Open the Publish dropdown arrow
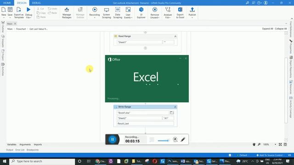The width and height of the screenshot is (294, 165). click(192, 17)
